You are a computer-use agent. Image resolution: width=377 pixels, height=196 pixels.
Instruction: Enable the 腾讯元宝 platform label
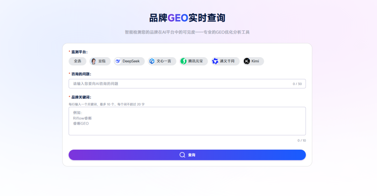click(195, 61)
